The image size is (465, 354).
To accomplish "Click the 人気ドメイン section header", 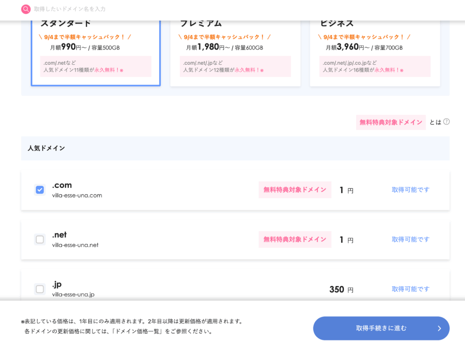I will (46, 148).
